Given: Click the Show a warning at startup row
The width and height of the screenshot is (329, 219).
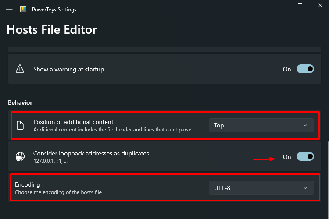Looking at the screenshot, I should coord(164,69).
